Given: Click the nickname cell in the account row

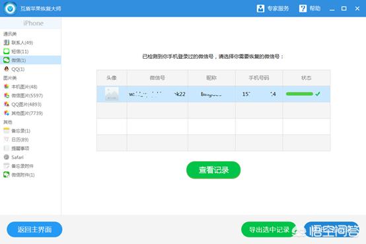Looking at the screenshot, I should coord(211,94).
